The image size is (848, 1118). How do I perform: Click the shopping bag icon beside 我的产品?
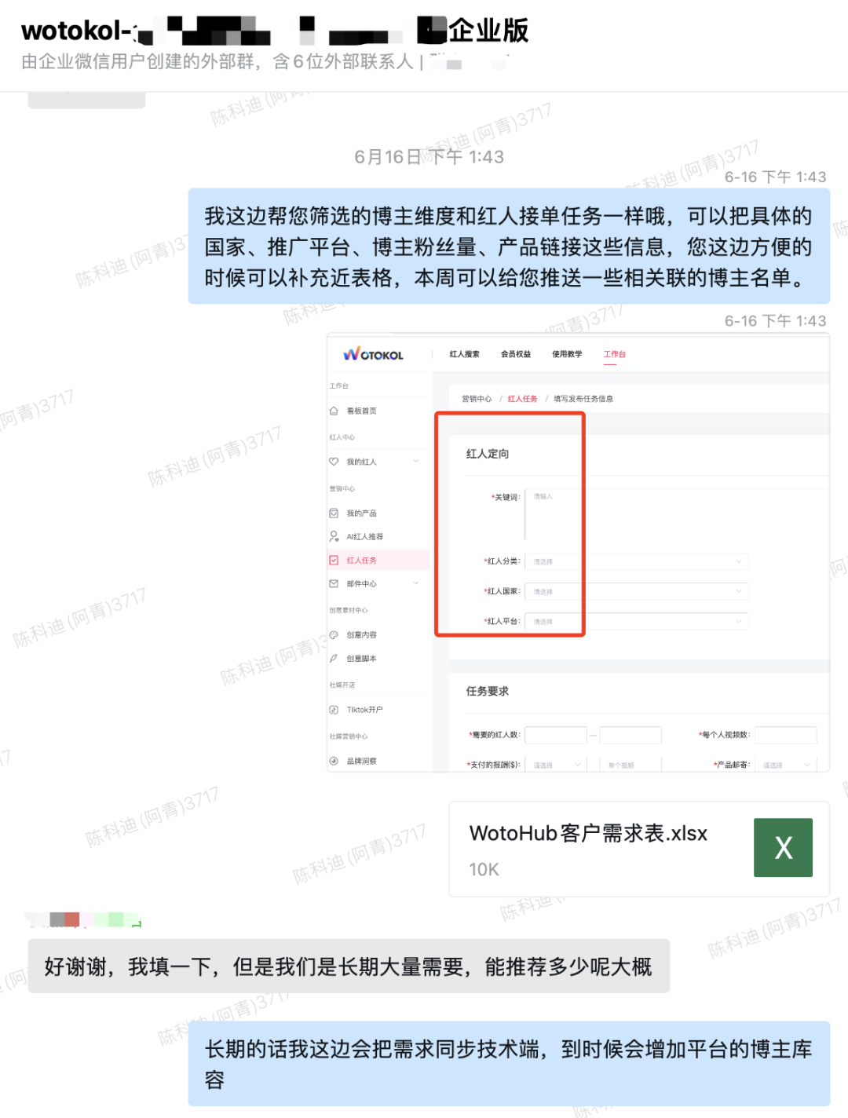tap(334, 513)
